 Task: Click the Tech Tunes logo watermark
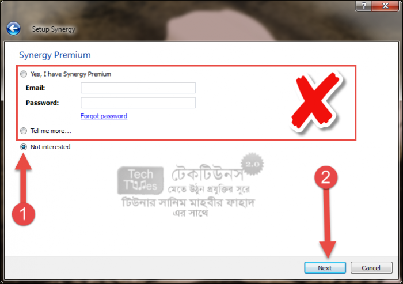[x=140, y=180]
